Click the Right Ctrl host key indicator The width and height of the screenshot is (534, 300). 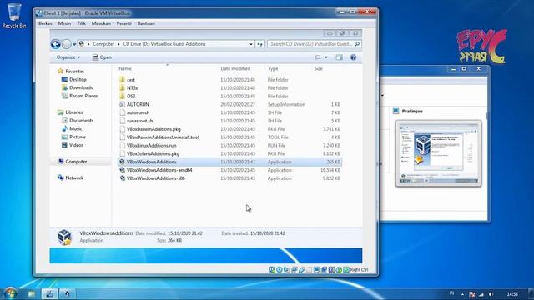click(359, 270)
